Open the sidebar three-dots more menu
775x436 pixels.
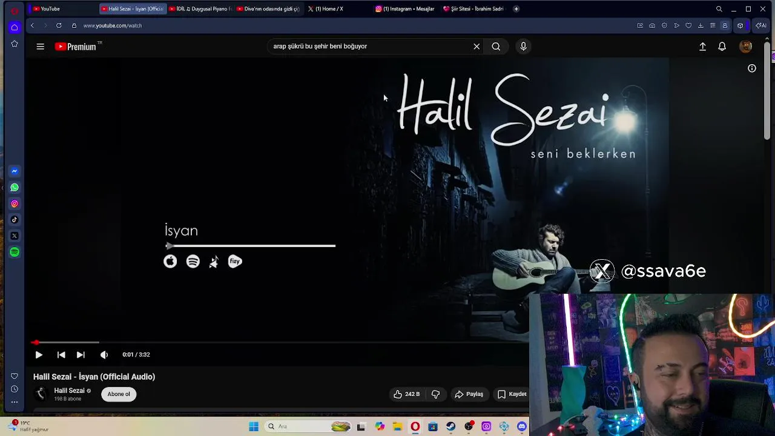(15, 401)
